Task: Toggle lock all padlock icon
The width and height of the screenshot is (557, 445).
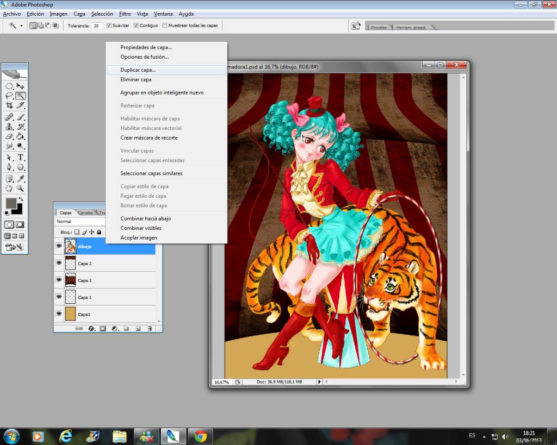Action: tap(99, 232)
